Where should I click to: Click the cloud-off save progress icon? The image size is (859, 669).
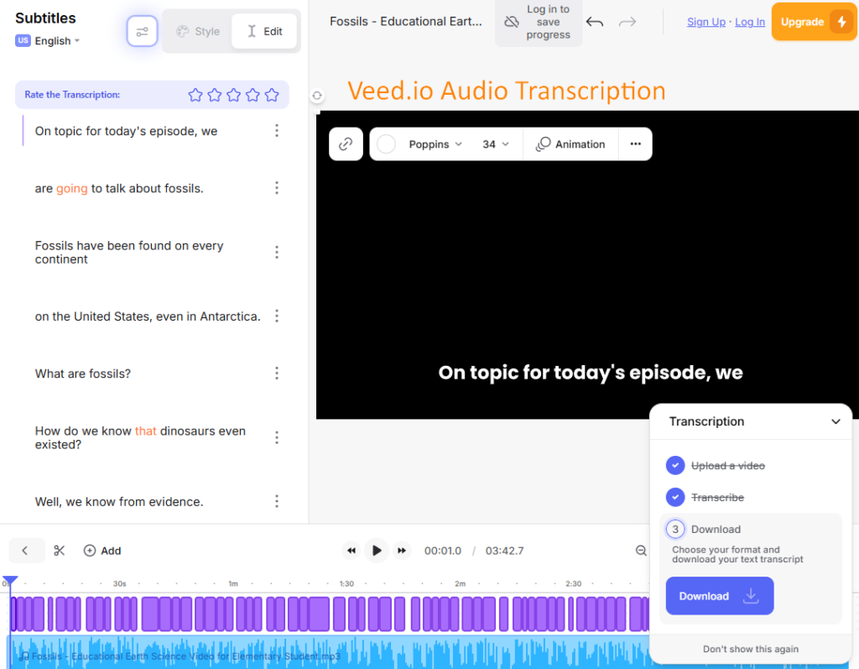point(511,22)
